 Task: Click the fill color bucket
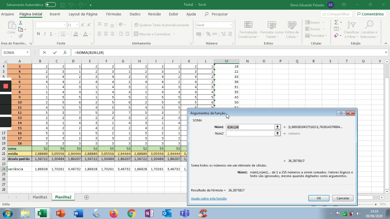coord(76,34)
